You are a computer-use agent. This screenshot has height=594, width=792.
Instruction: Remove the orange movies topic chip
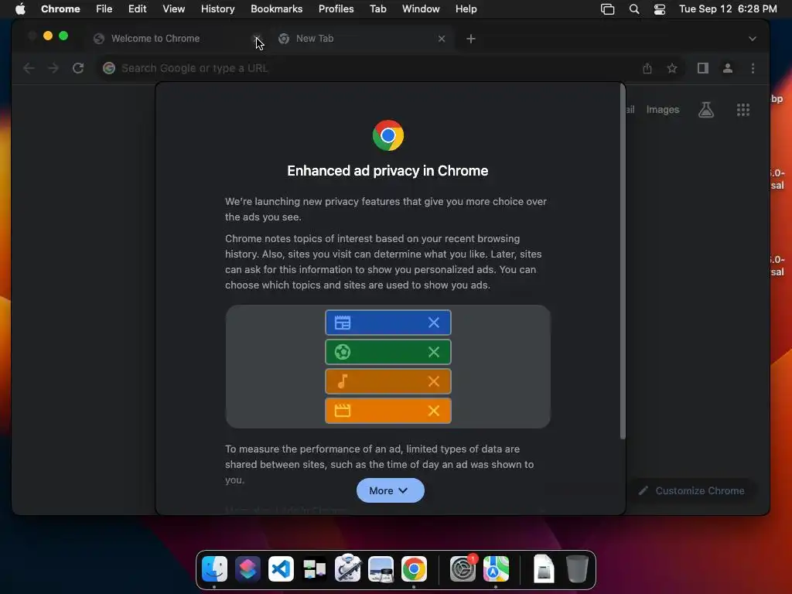point(433,411)
